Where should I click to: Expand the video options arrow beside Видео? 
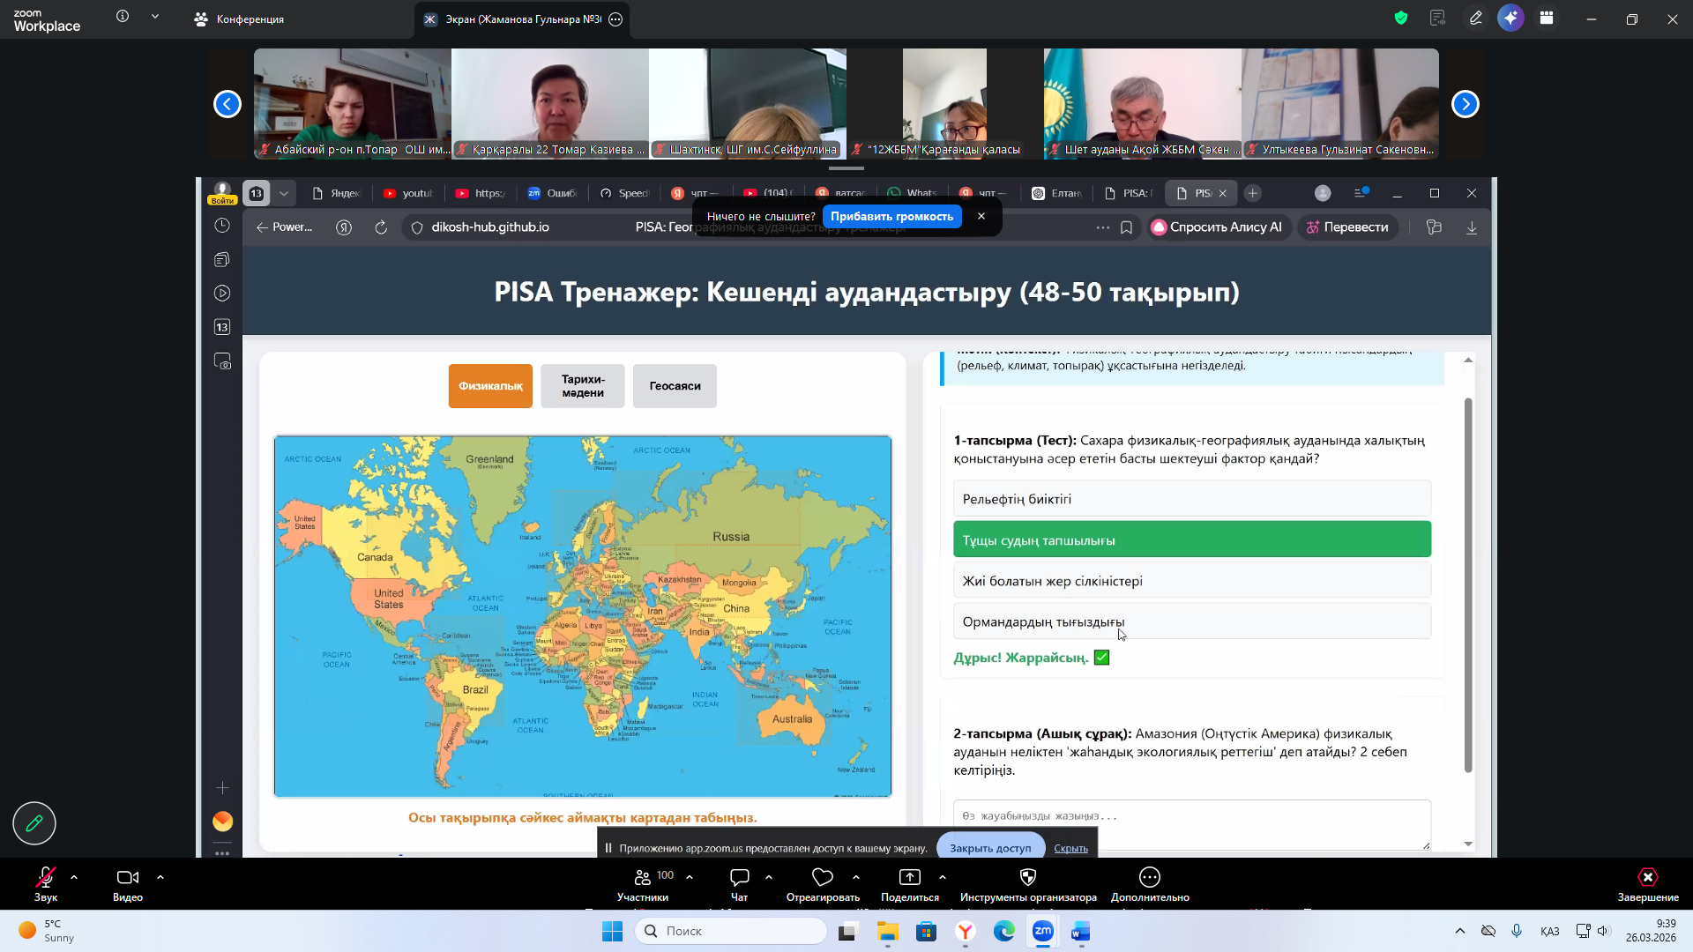(160, 877)
